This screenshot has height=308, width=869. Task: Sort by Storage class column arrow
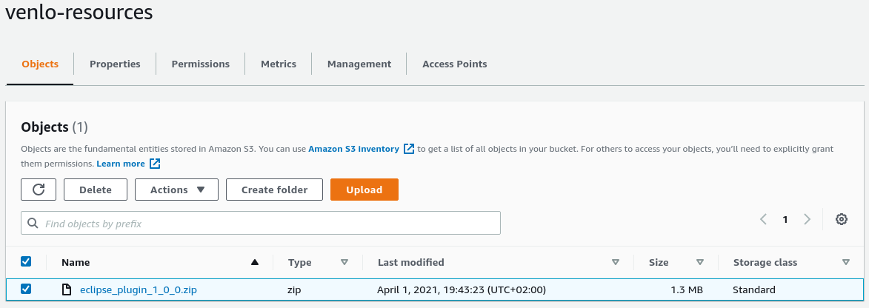click(846, 262)
